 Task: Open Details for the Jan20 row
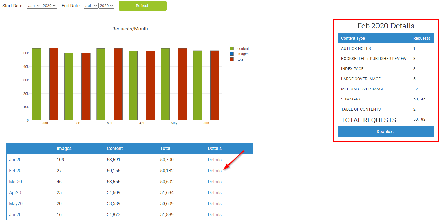(215, 160)
